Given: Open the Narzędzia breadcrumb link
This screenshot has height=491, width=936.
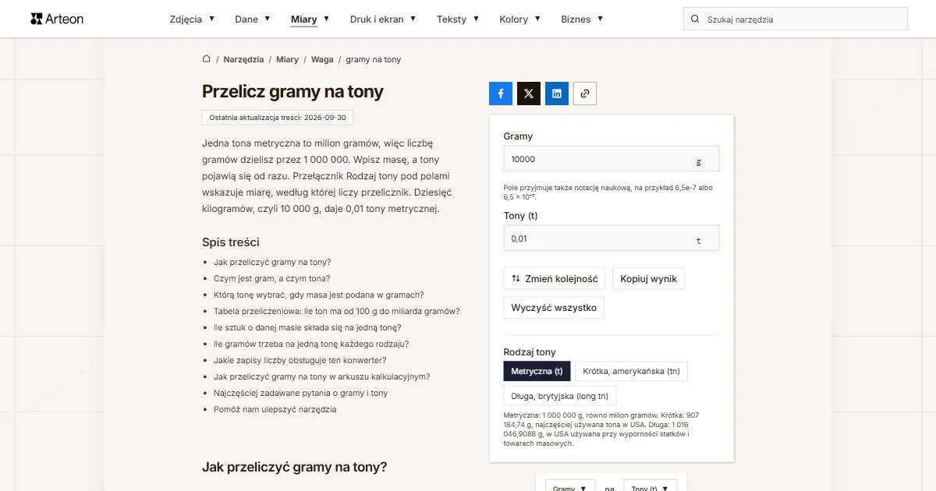Looking at the screenshot, I should (243, 59).
